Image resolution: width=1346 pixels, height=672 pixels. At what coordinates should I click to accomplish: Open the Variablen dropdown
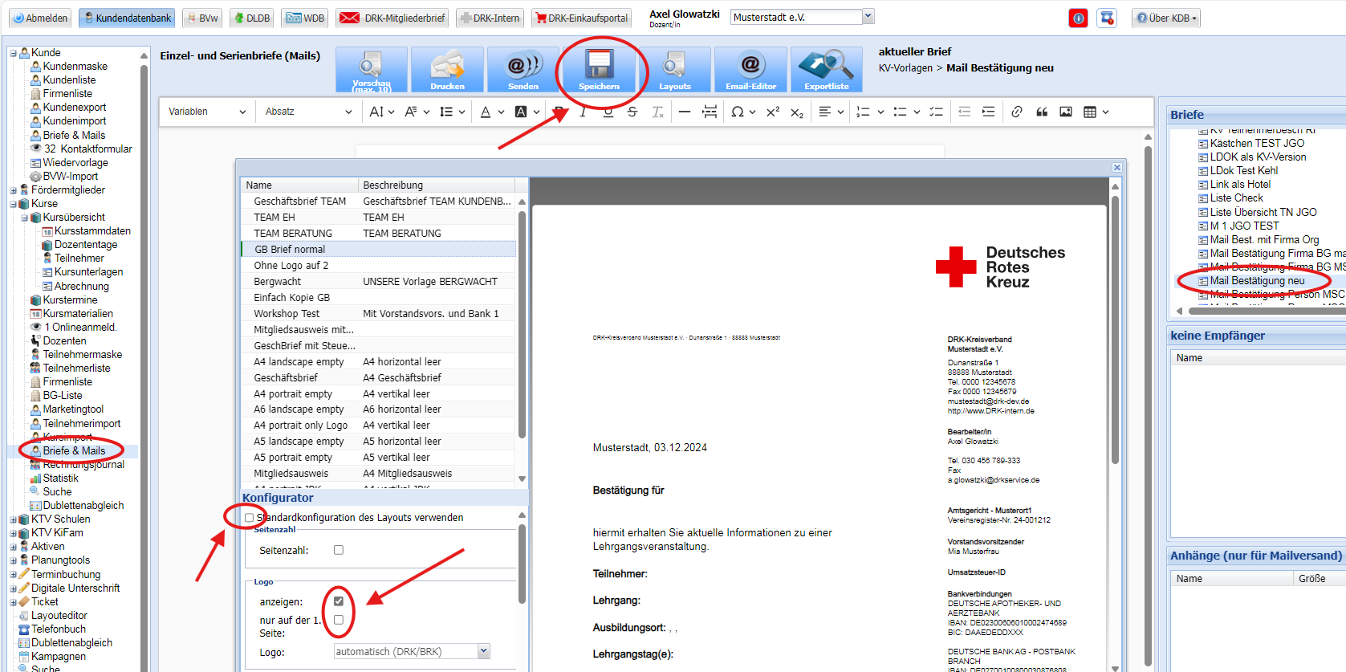pyautogui.click(x=206, y=112)
